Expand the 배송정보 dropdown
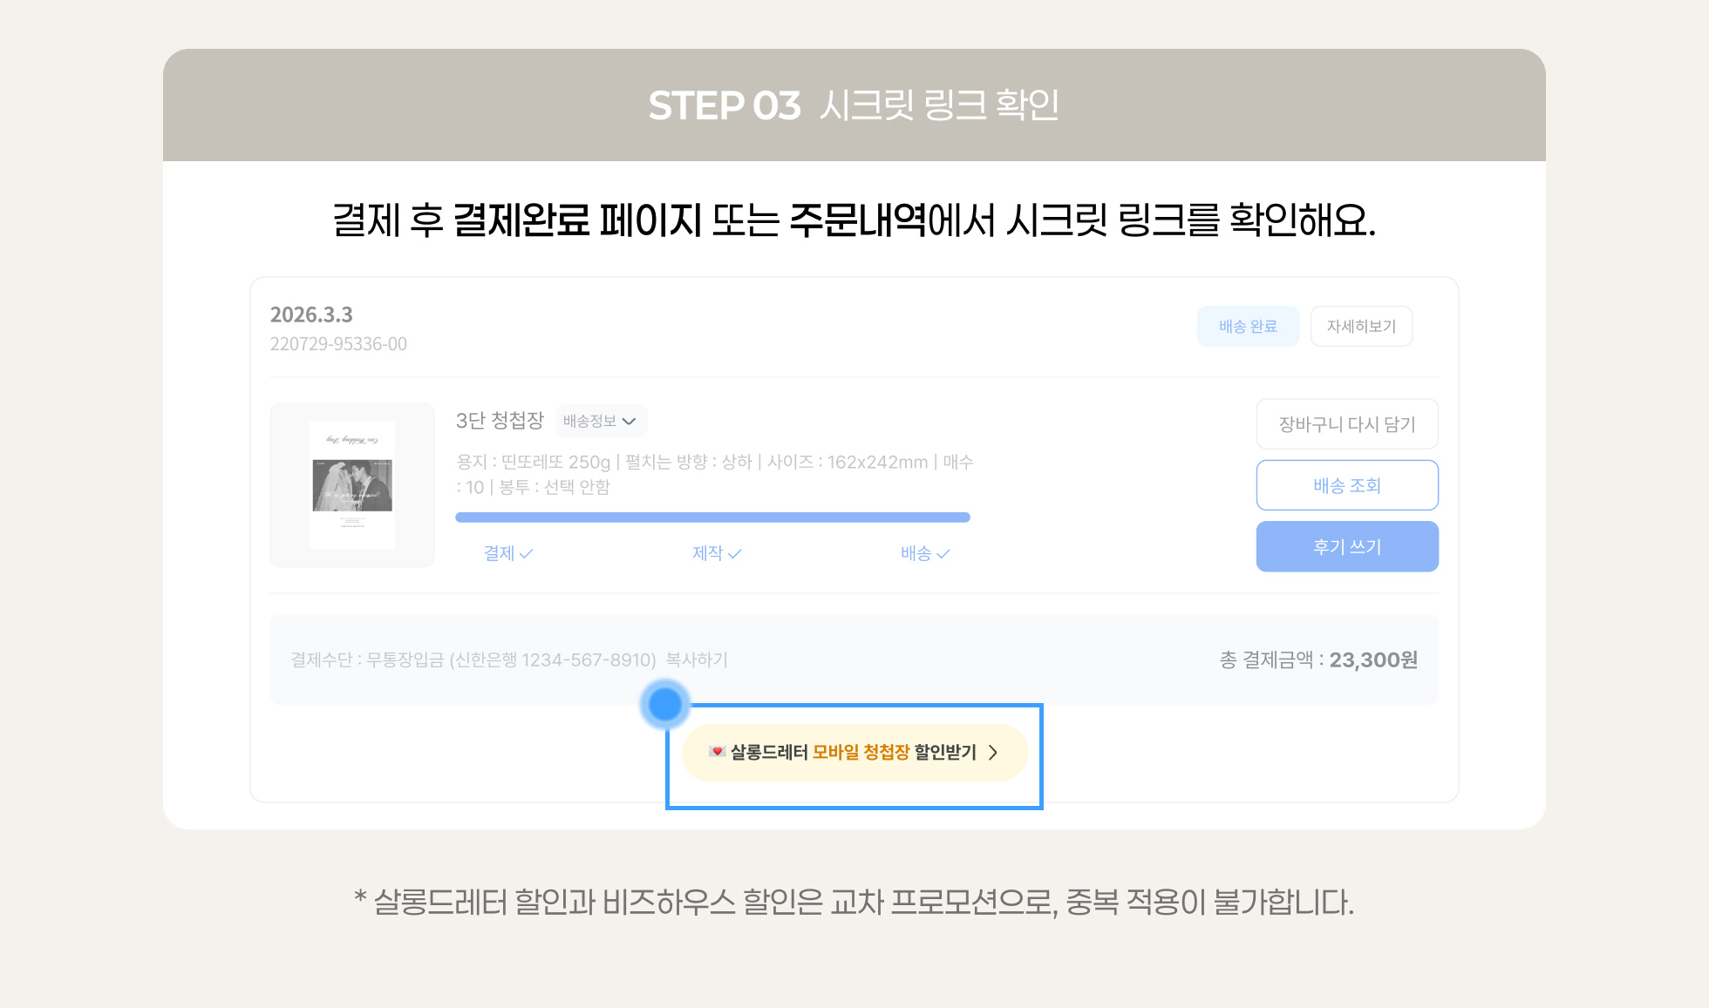Screen dimensions: 1709x1008 click(x=600, y=421)
